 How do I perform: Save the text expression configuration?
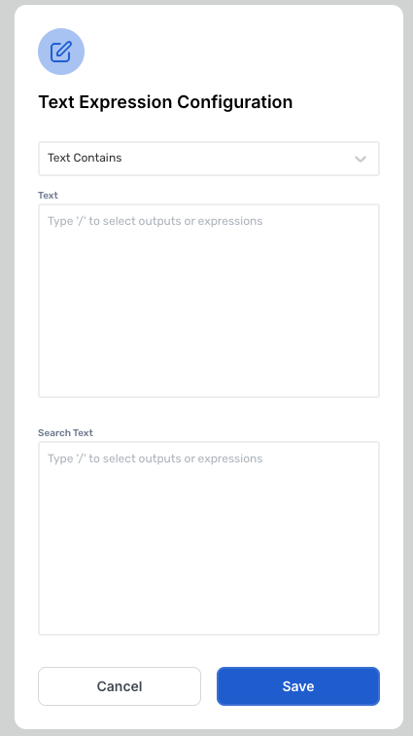click(x=298, y=686)
